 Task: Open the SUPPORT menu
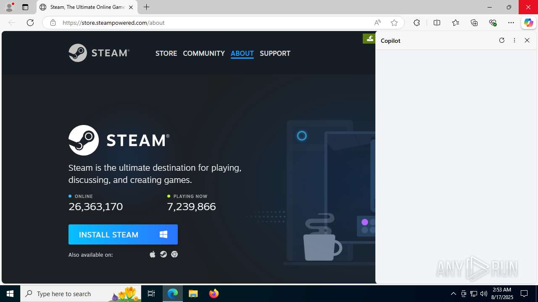coord(275,53)
